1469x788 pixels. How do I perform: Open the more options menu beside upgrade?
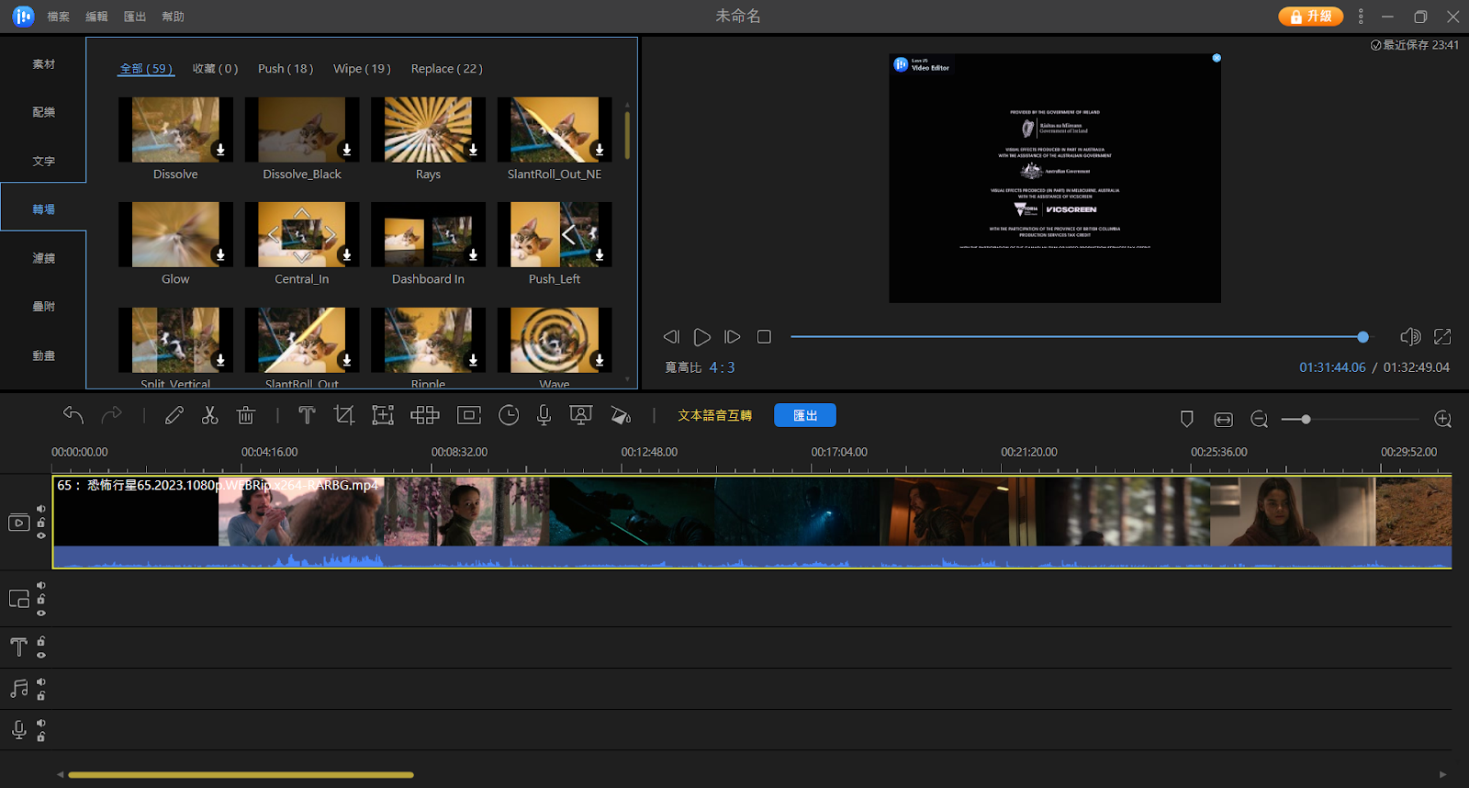pyautogui.click(x=1361, y=17)
